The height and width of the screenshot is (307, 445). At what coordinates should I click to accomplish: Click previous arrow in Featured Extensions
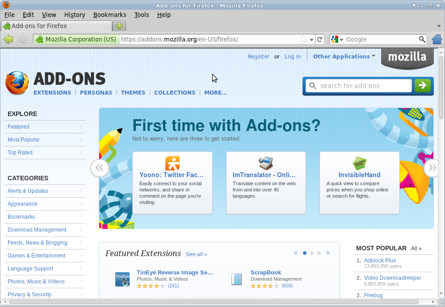(x=296, y=253)
